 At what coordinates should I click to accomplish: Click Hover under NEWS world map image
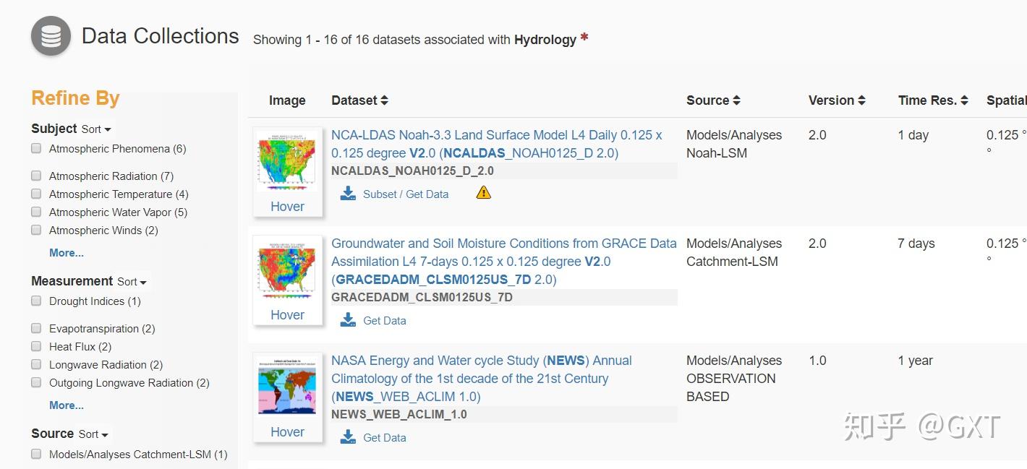click(x=287, y=431)
